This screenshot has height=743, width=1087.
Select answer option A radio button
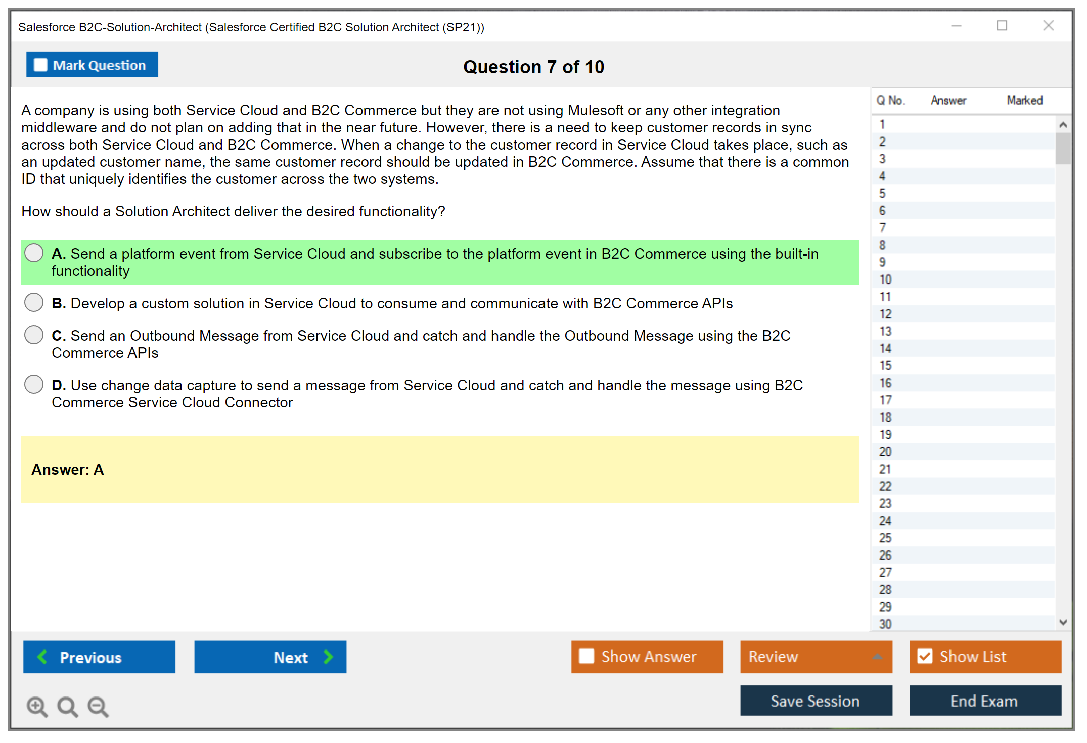tap(34, 253)
